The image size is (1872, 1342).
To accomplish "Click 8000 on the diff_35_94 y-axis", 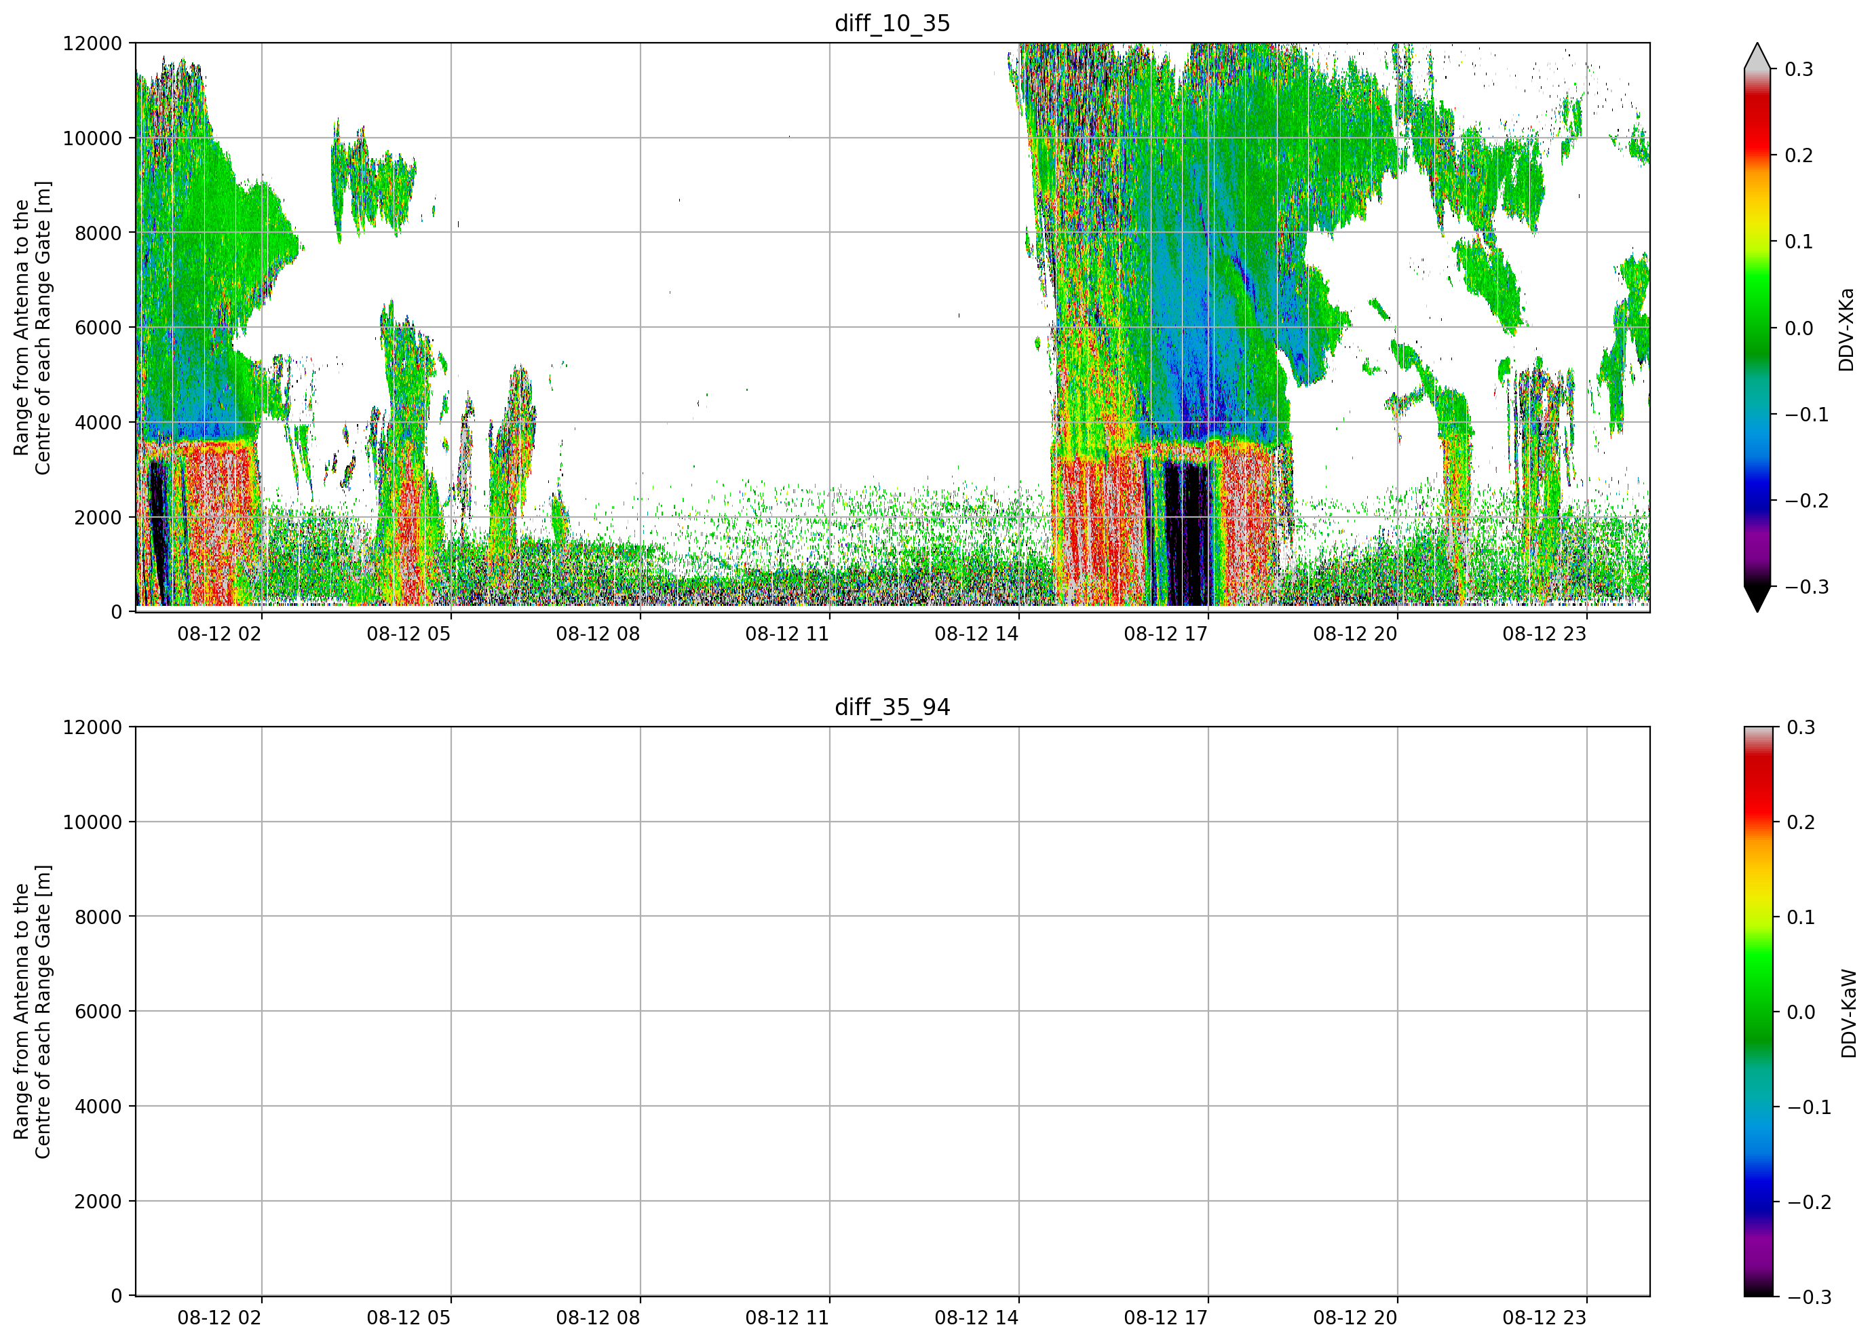I will click(x=98, y=917).
